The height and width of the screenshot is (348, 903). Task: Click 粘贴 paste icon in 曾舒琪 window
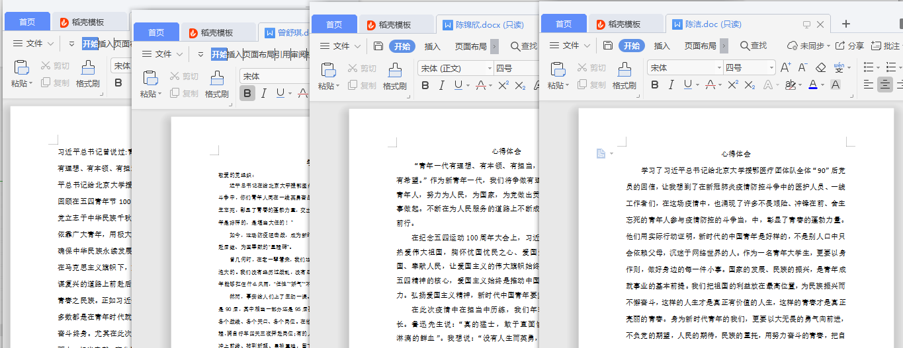pos(150,77)
